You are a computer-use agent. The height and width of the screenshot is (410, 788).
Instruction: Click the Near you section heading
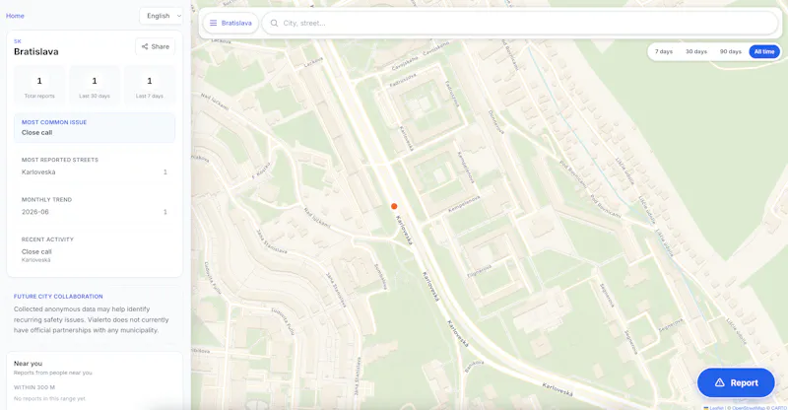[29, 364]
